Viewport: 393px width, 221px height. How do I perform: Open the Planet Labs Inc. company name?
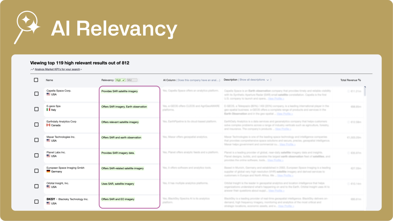click(56, 152)
